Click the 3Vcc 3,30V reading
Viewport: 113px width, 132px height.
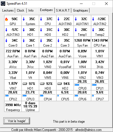click(30, 63)
